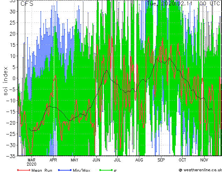Click the y-axis value '25'

[12, 23]
